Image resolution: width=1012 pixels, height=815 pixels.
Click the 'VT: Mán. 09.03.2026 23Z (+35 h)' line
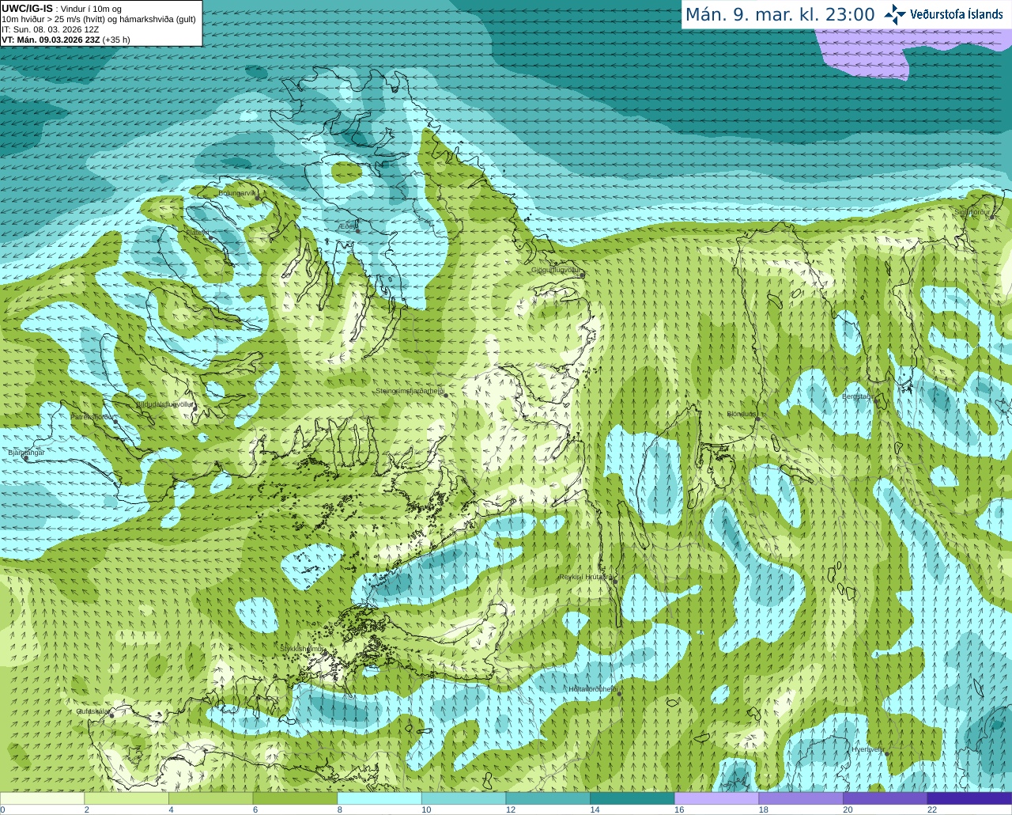(66, 40)
